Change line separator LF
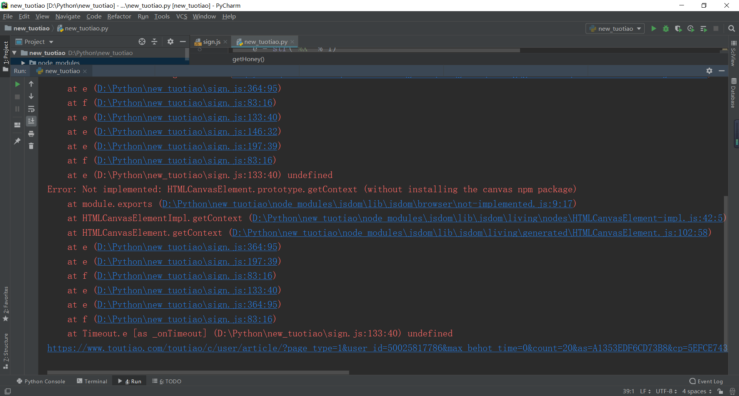739x396 pixels. [645, 391]
